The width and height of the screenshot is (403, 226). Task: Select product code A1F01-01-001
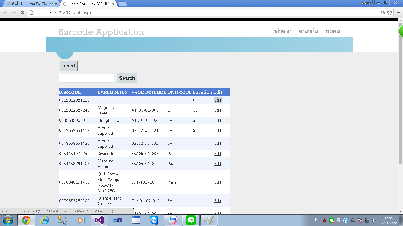(145, 110)
